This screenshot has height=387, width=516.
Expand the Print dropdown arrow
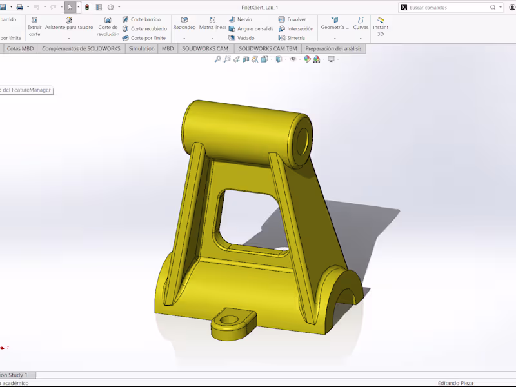pyautogui.click(x=28, y=7)
